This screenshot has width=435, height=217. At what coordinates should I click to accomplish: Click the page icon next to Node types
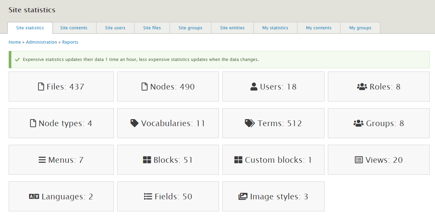pos(32,122)
